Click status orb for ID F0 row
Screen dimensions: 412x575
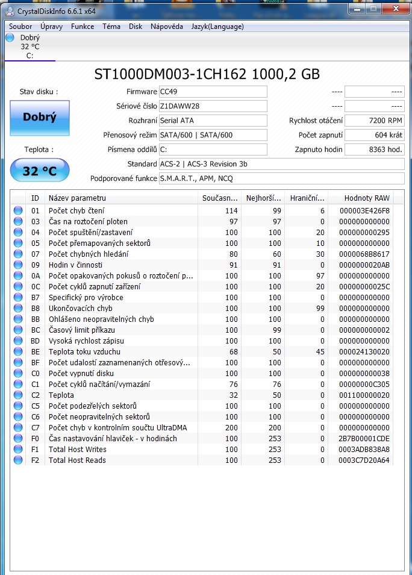pos(18,438)
